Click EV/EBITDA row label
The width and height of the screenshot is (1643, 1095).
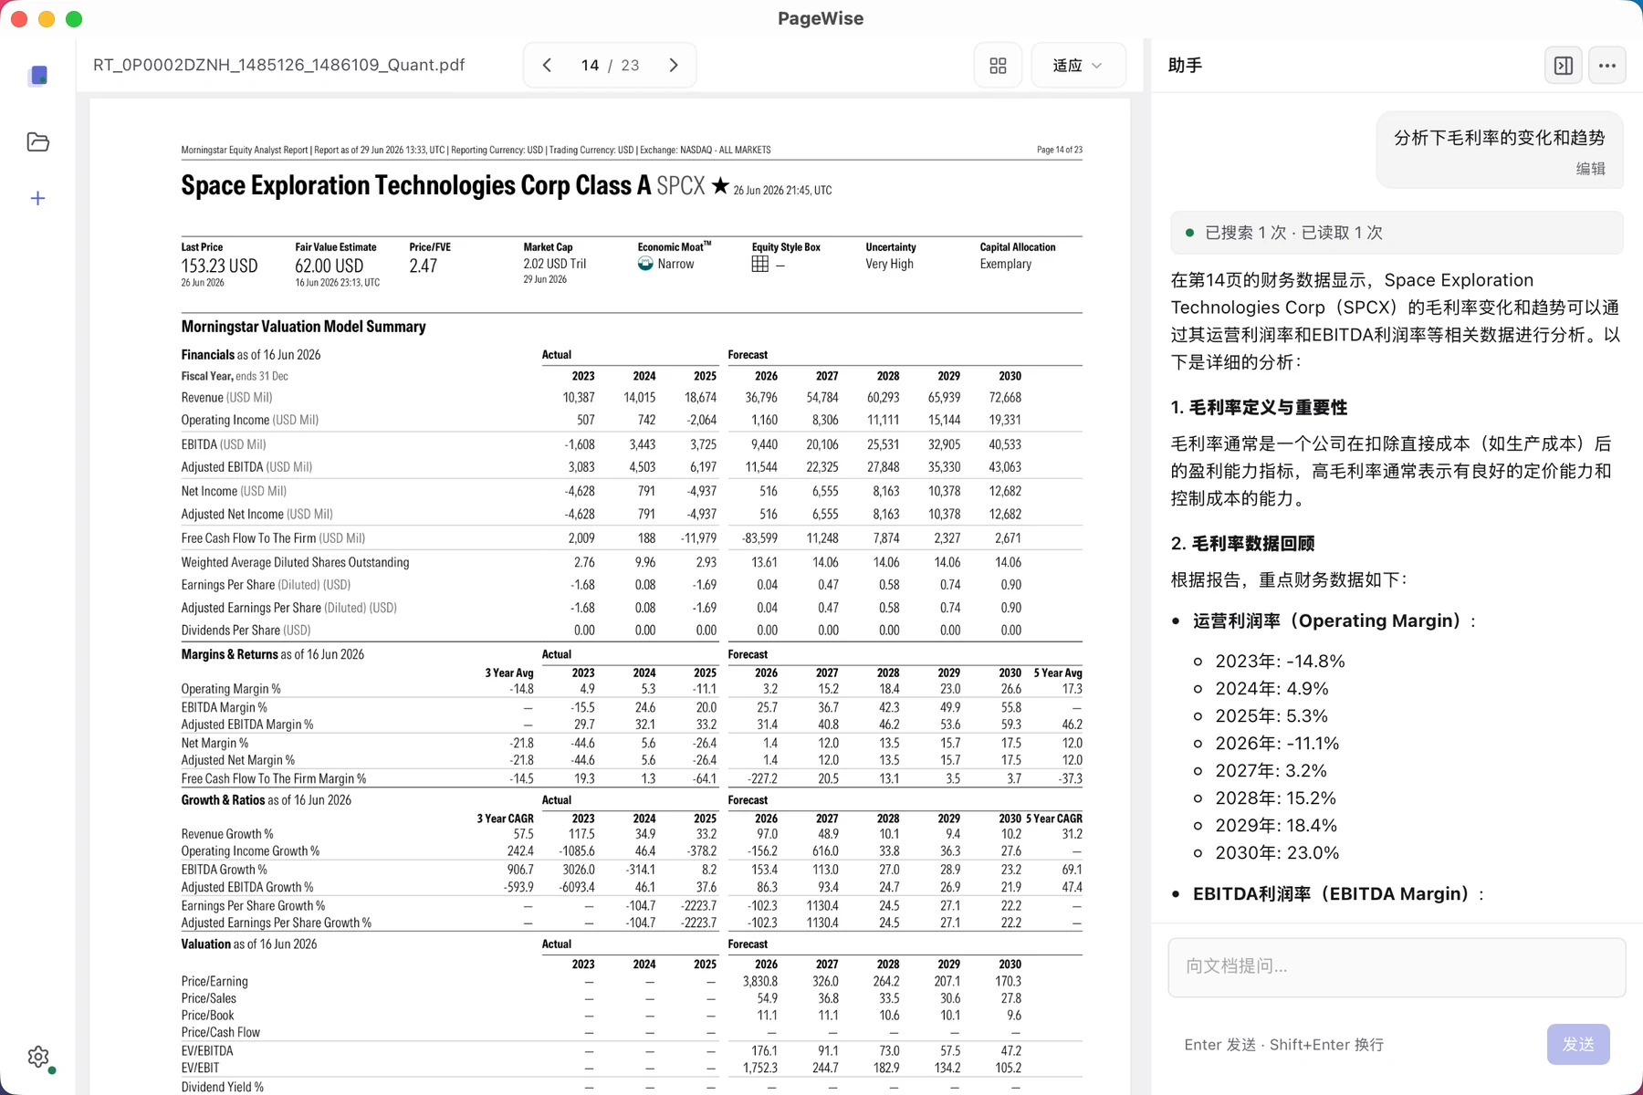coord(207,1051)
